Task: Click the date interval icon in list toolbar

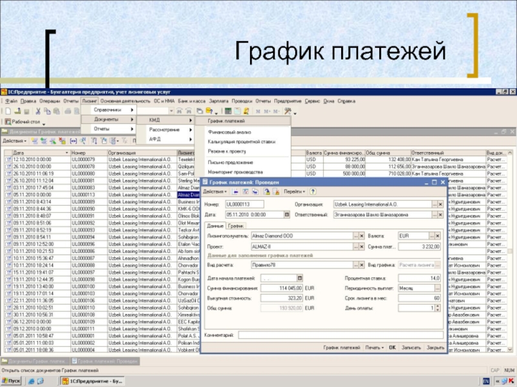Action: pos(73,141)
